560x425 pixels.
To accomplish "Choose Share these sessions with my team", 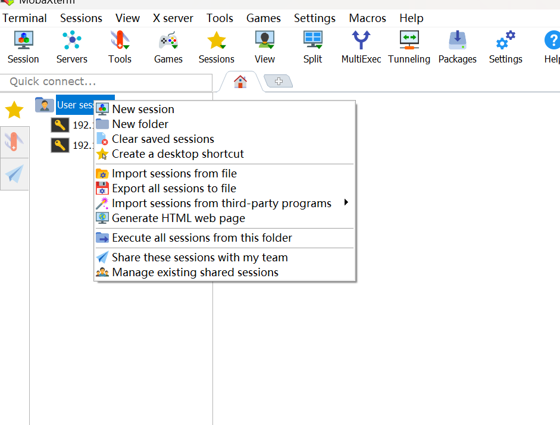I will [224, 258].
